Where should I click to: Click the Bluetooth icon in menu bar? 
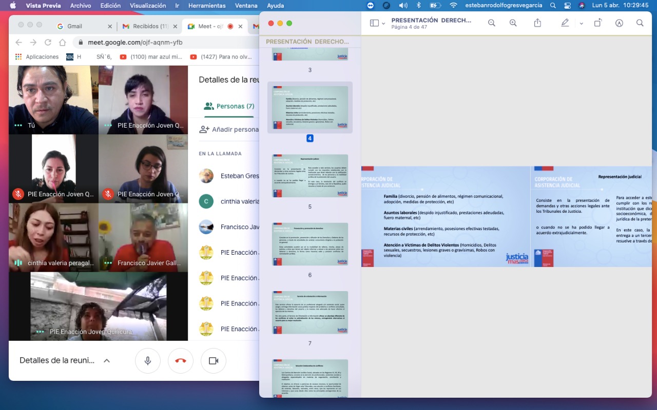(x=418, y=5)
